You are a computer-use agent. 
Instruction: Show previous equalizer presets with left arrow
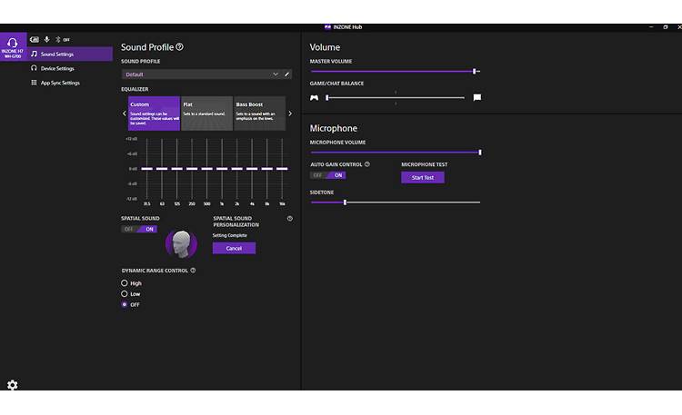tap(124, 114)
